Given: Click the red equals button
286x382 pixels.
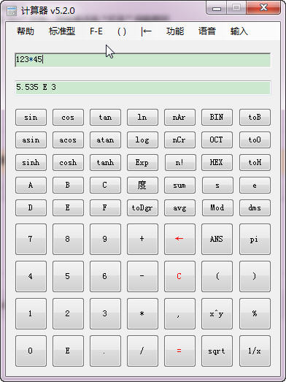Looking at the screenshot, I should pyautogui.click(x=180, y=351).
